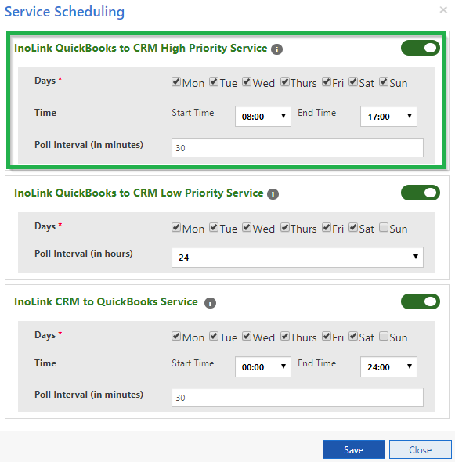This screenshot has height=462, width=455.
Task: Disable the CRM to QuickBooks Service switch
Action: tap(421, 301)
